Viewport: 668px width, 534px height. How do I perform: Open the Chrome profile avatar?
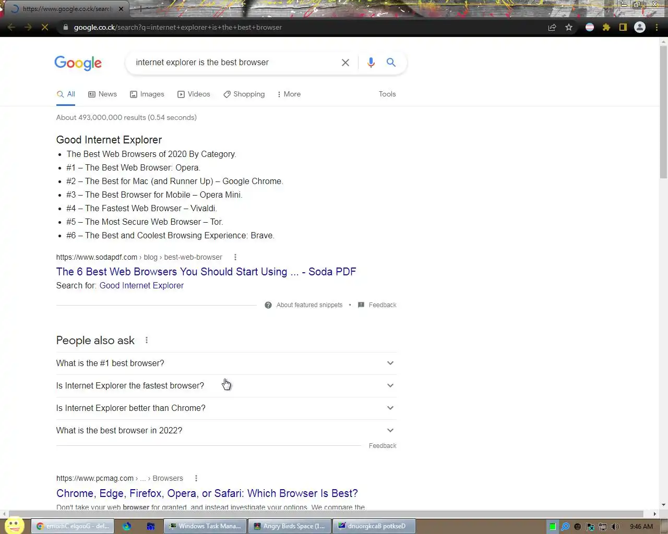tap(640, 27)
